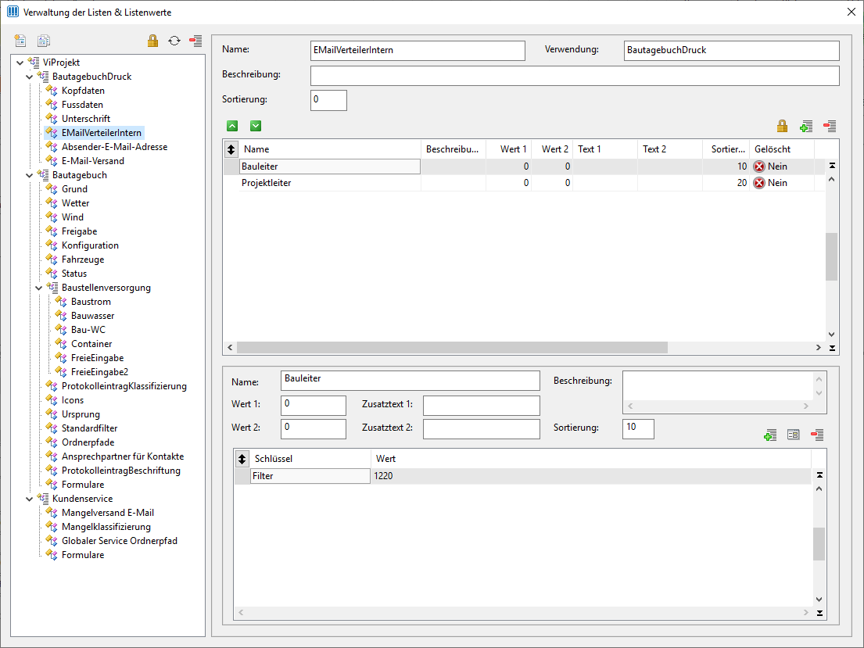The width and height of the screenshot is (864, 648).
Task: Click key table vertical scrollbar thumb
Action: click(819, 544)
